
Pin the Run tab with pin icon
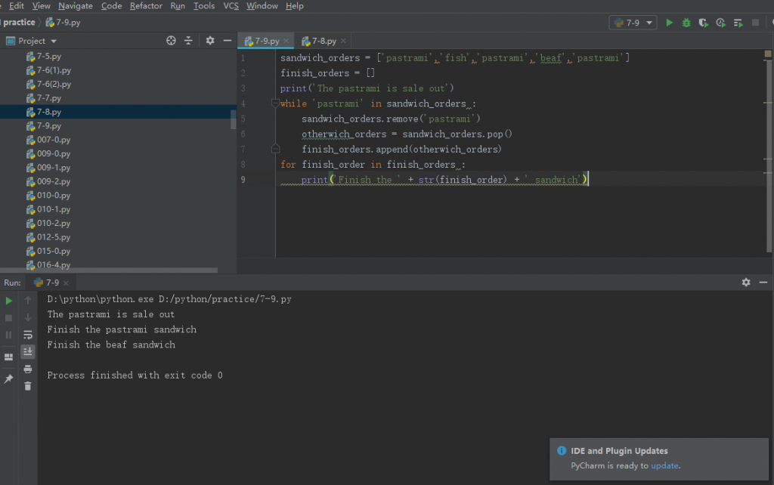[9, 379]
